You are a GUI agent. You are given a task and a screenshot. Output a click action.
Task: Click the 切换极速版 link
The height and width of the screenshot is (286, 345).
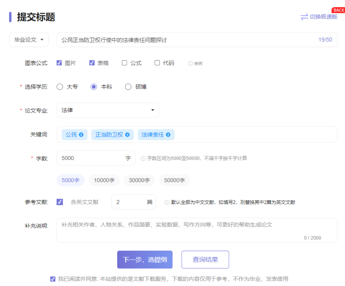(323, 17)
